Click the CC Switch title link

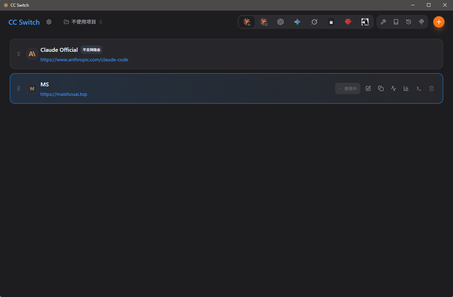click(24, 22)
